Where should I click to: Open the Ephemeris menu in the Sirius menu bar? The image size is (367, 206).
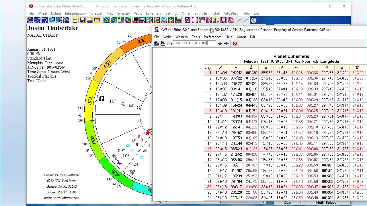tap(154, 13)
